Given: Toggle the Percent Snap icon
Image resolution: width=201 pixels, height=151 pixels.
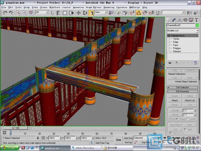Looking at the screenshot, I should coord(145,13).
